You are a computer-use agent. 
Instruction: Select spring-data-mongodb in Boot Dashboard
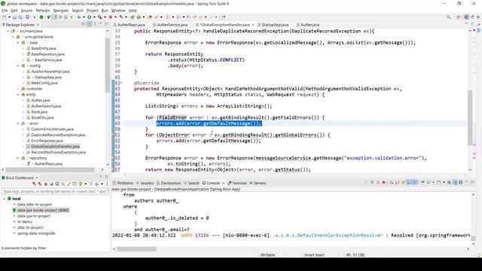tap(36, 233)
